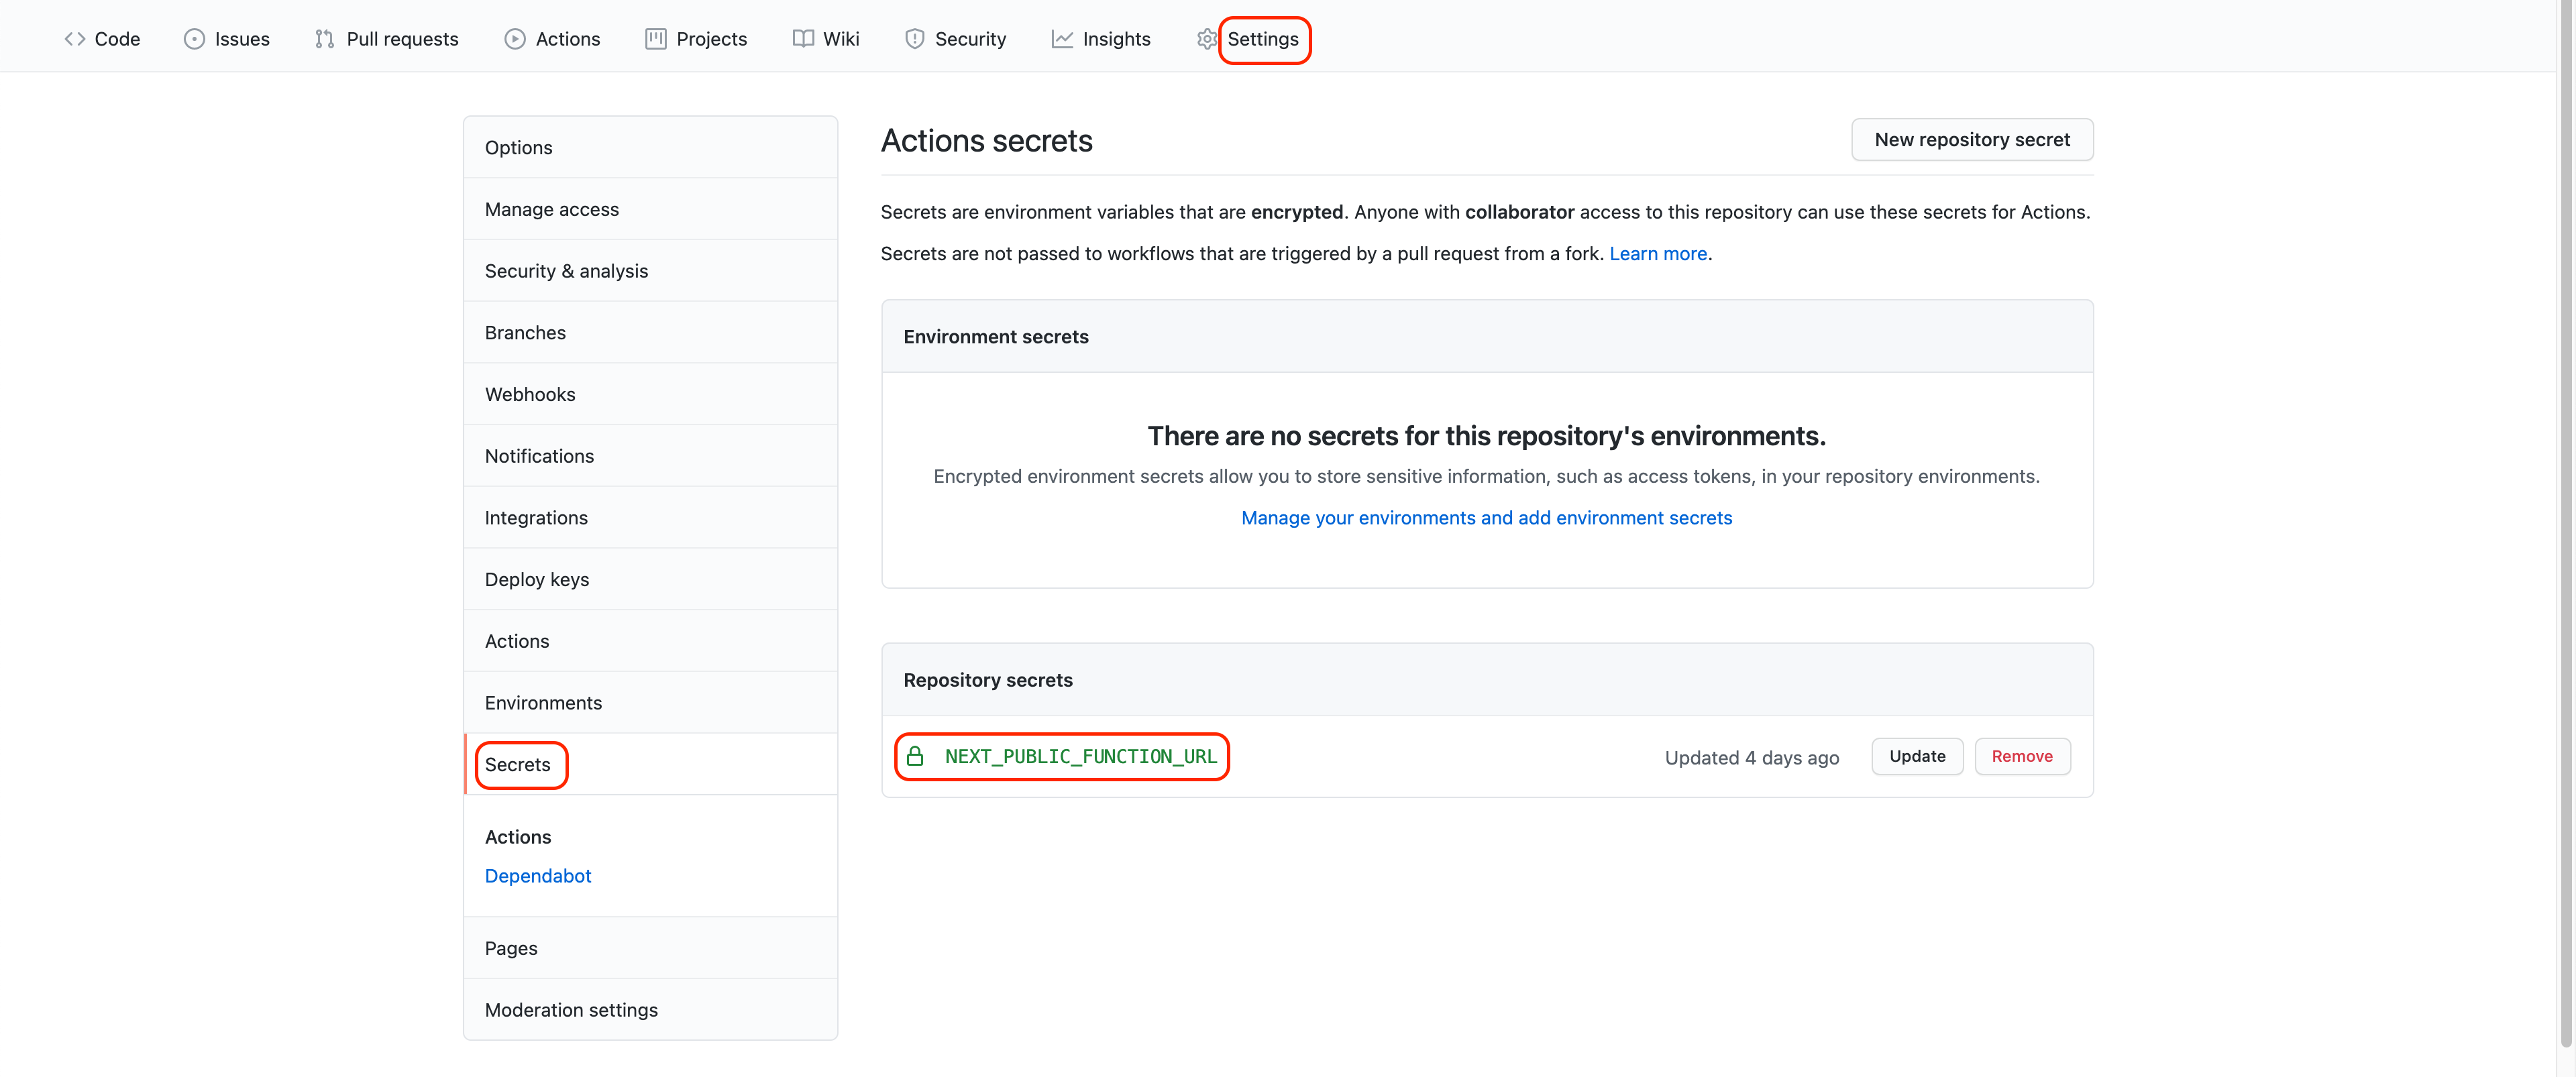2576x1077 pixels.
Task: Click the Settings gear icon
Action: (1206, 39)
